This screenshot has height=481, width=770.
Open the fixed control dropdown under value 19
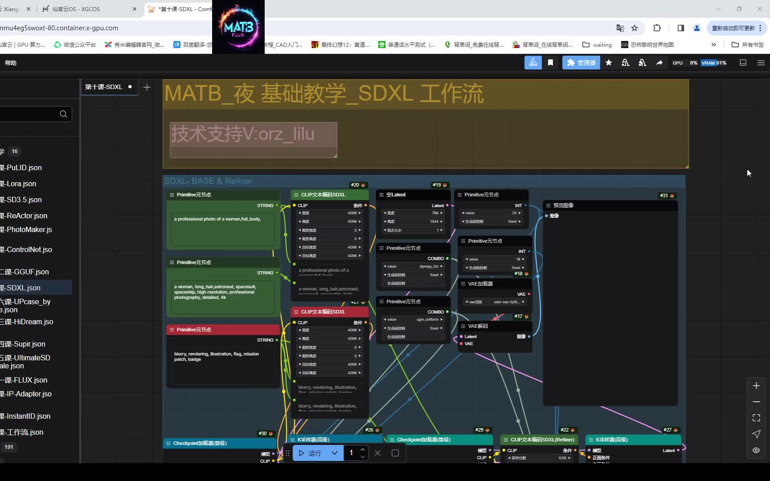tap(495, 268)
